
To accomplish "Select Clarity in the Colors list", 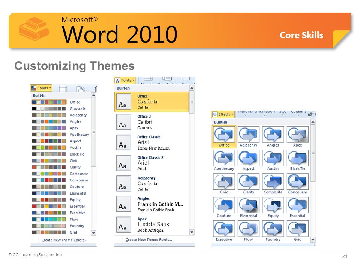I will pyautogui.click(x=75, y=167).
